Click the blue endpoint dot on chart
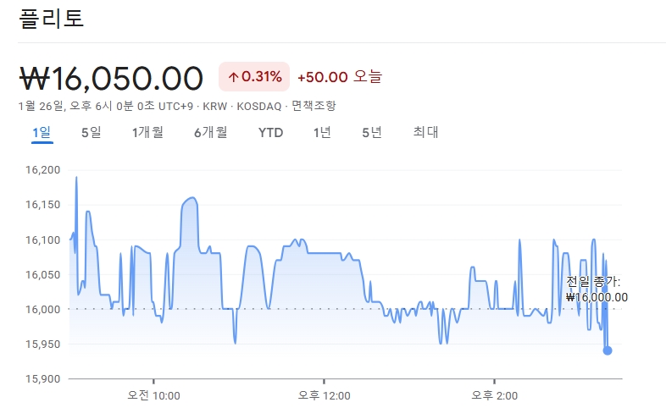 pos(608,350)
